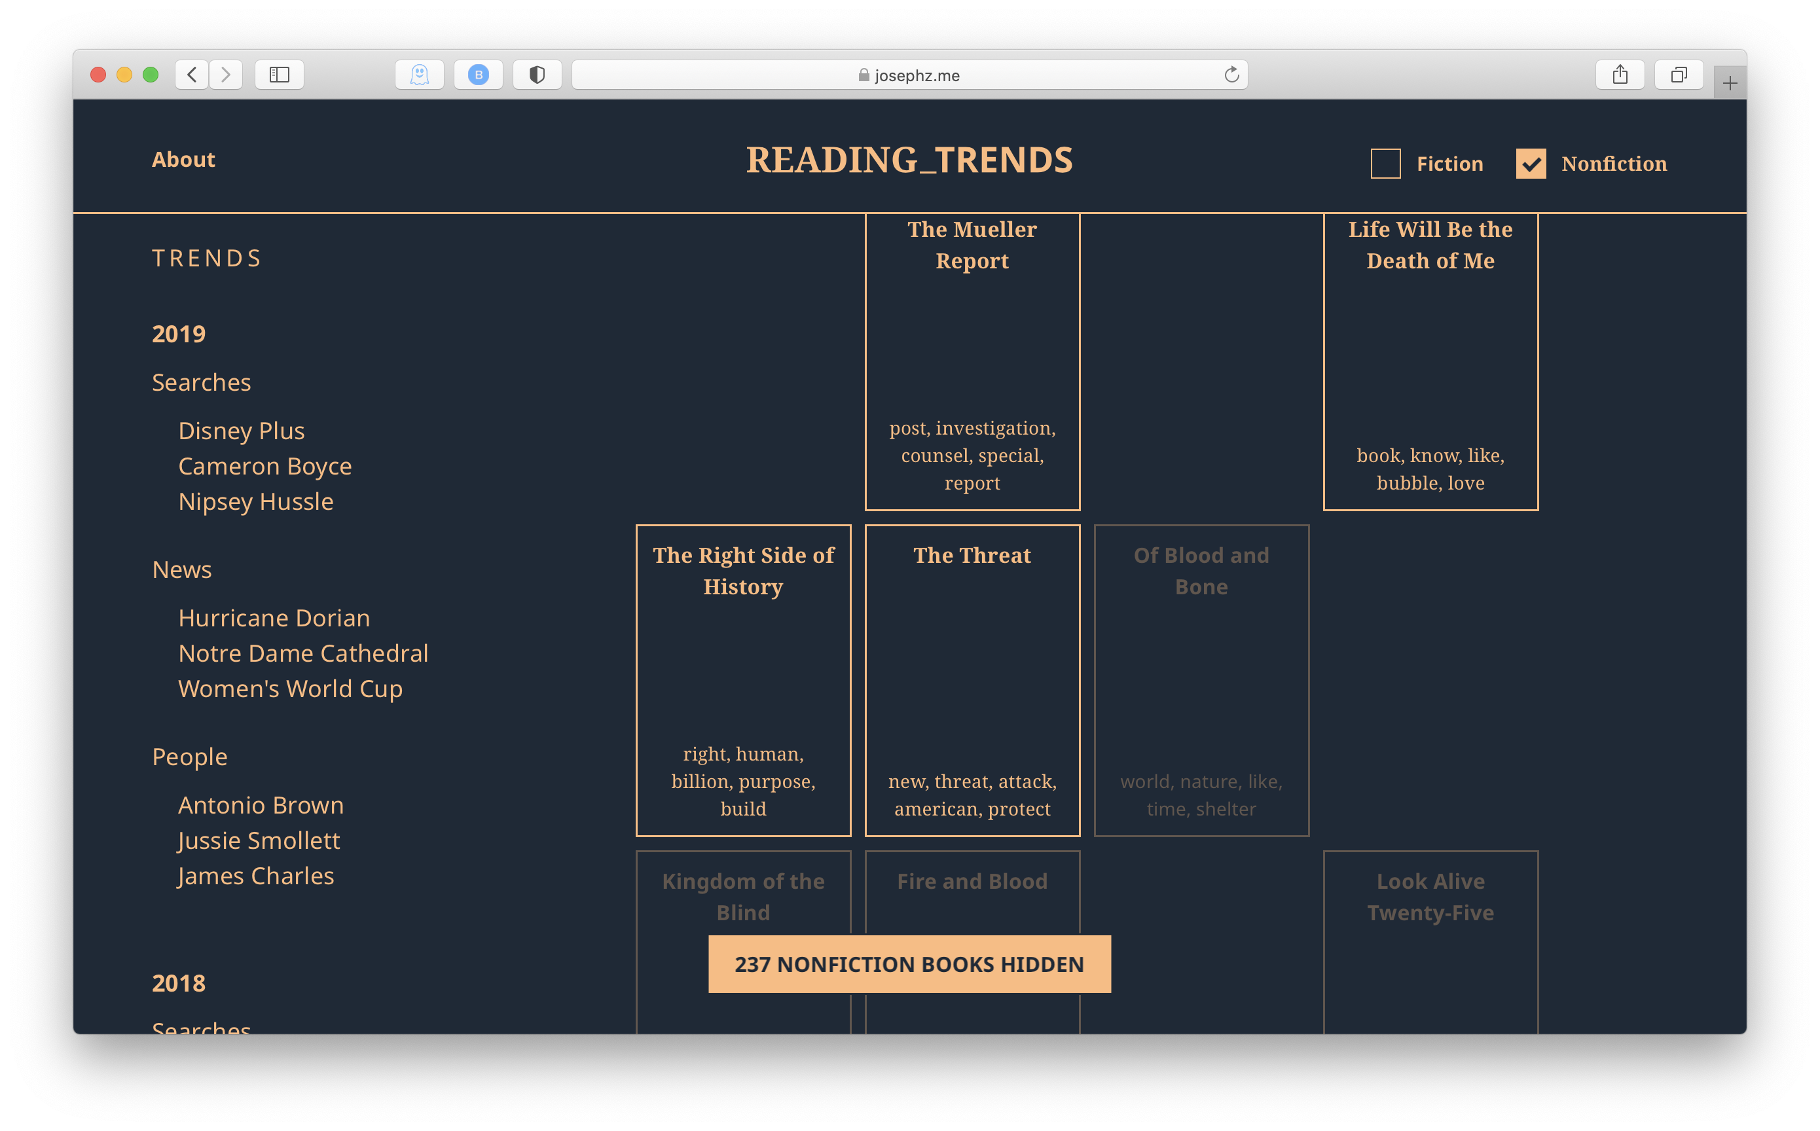Click the People category label
The image size is (1820, 1131).
(190, 757)
